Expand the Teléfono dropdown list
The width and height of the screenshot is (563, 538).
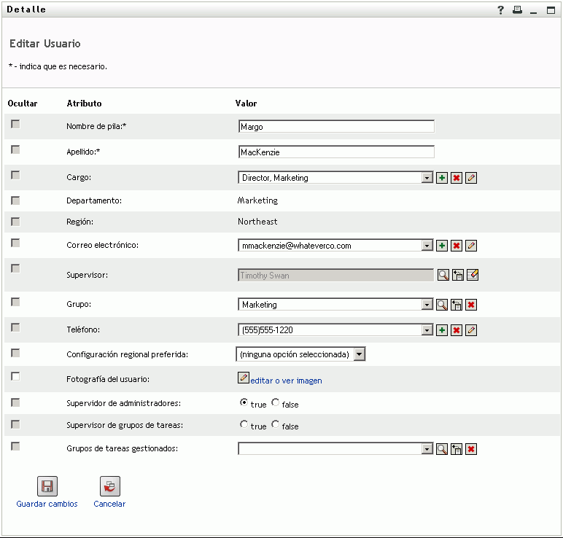427,330
